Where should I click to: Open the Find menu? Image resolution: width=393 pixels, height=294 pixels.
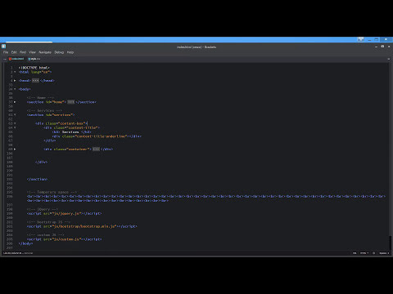click(23, 52)
